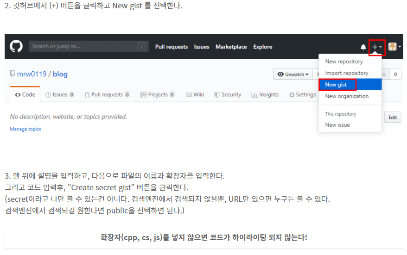Open Issues in the top navigation
This screenshot has height=255, width=407.
coord(202,47)
